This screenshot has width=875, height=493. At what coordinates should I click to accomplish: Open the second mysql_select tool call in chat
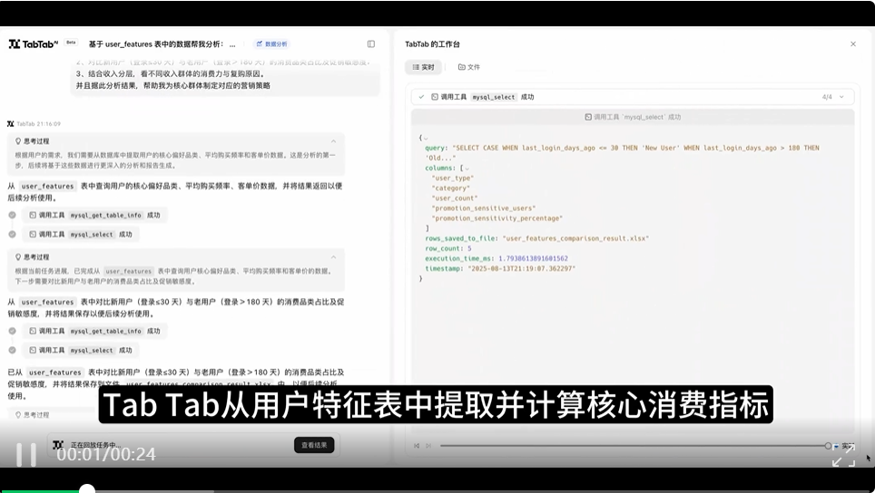(x=81, y=351)
